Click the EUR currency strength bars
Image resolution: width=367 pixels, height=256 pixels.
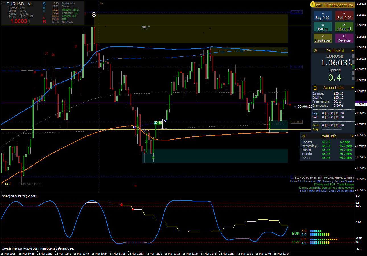[x=319, y=233]
